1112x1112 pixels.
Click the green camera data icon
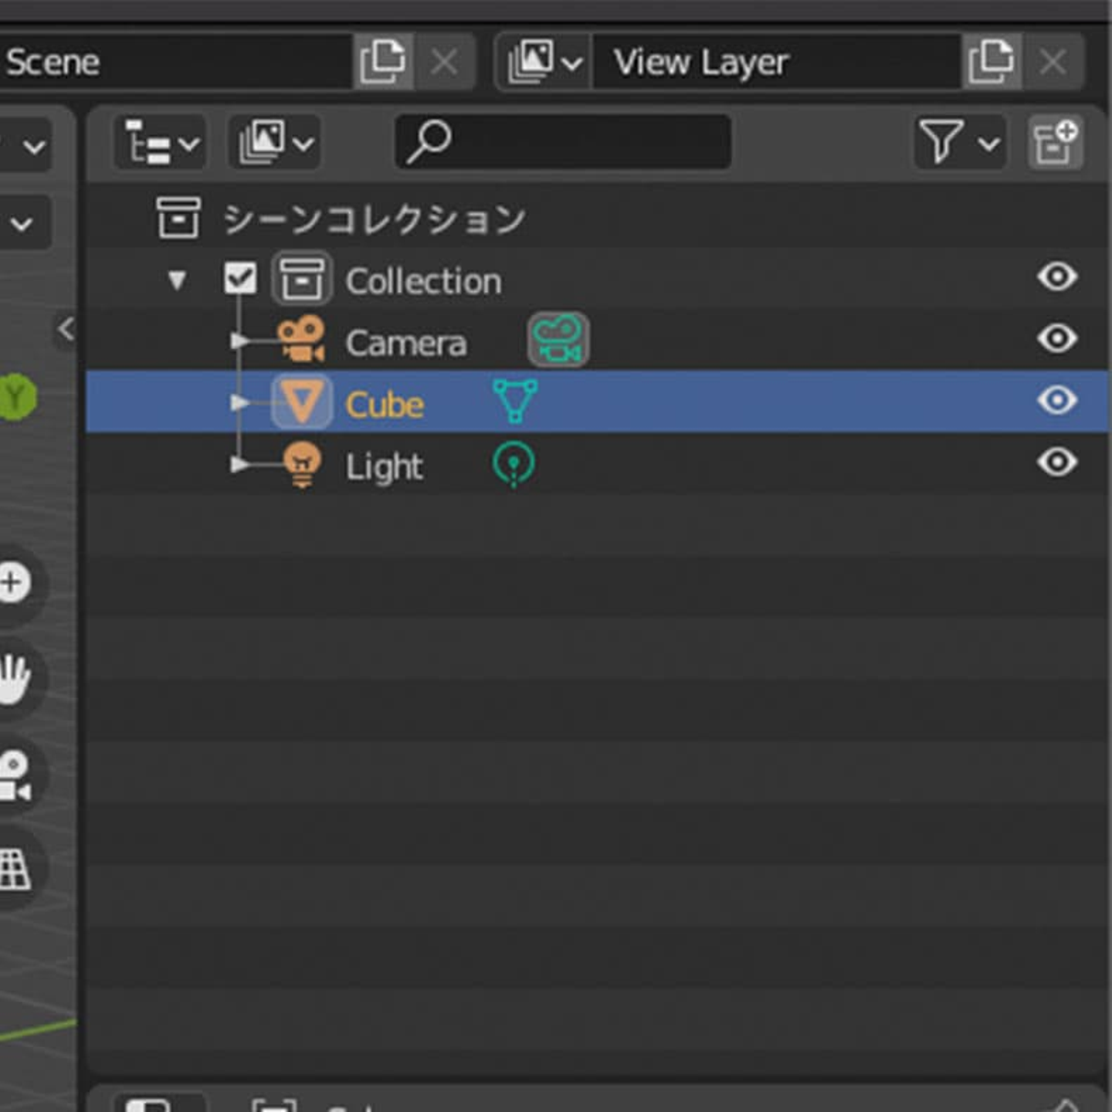click(558, 340)
